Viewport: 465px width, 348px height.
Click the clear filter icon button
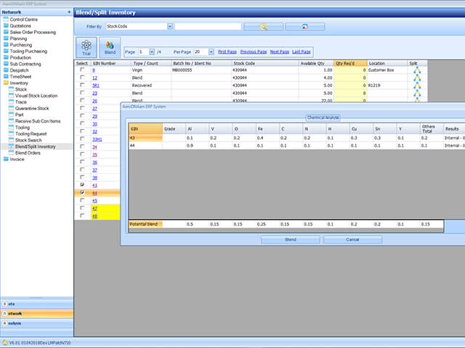pos(305,27)
